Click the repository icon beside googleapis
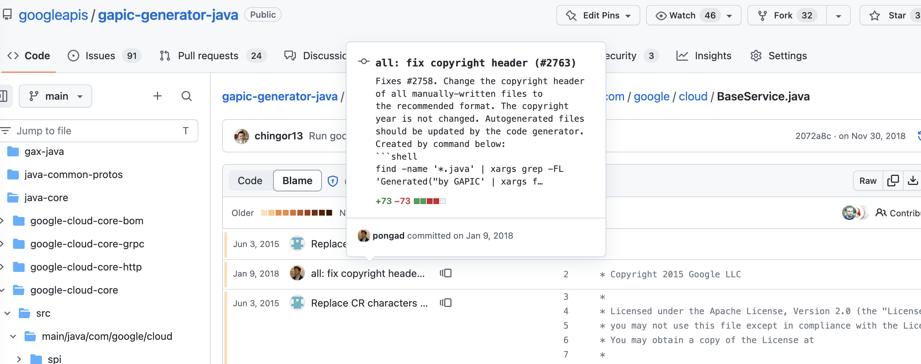This screenshot has width=921, height=364. point(7,15)
